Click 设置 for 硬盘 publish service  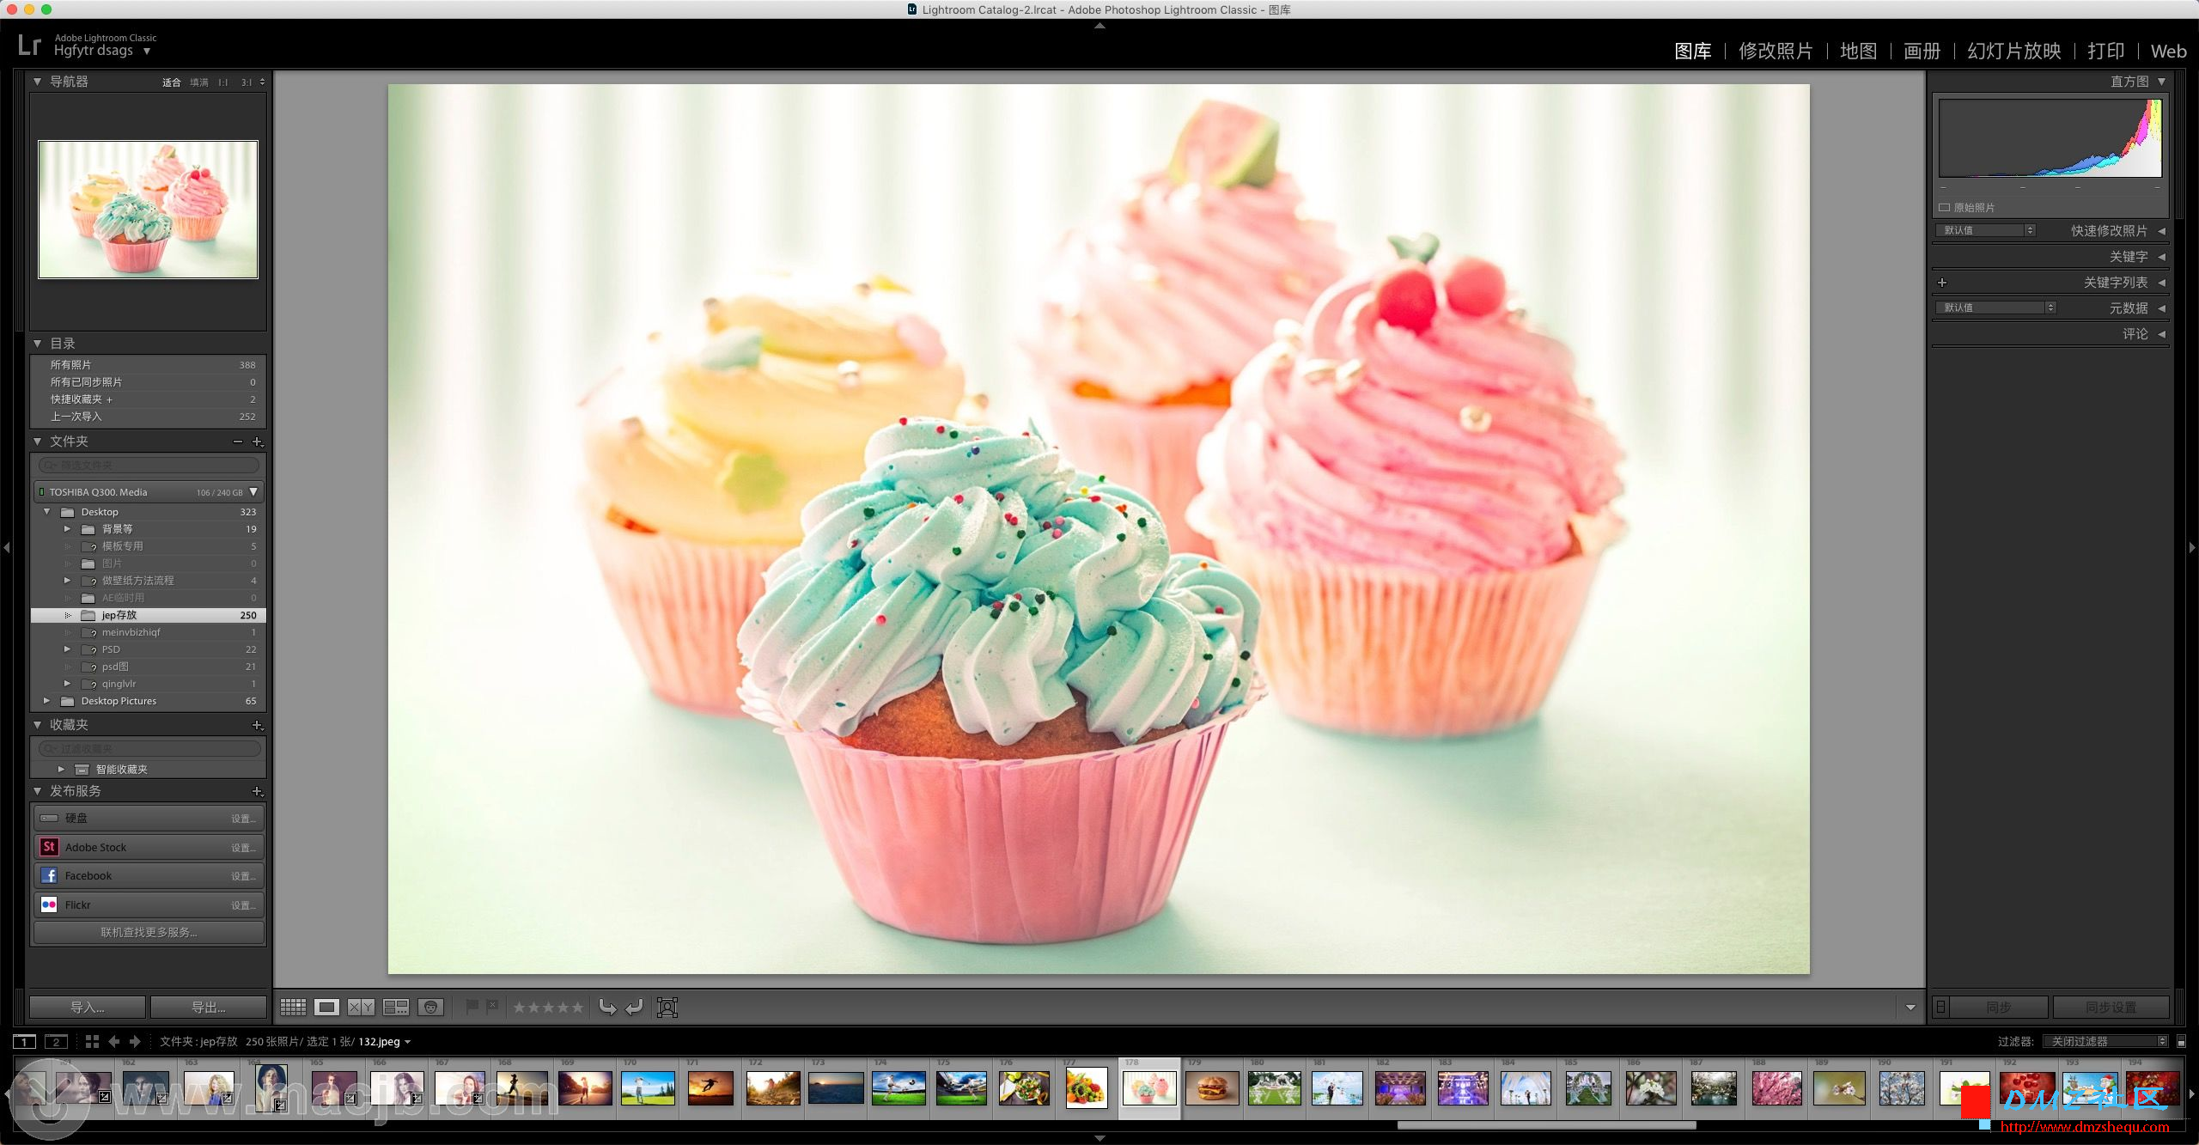tap(243, 819)
